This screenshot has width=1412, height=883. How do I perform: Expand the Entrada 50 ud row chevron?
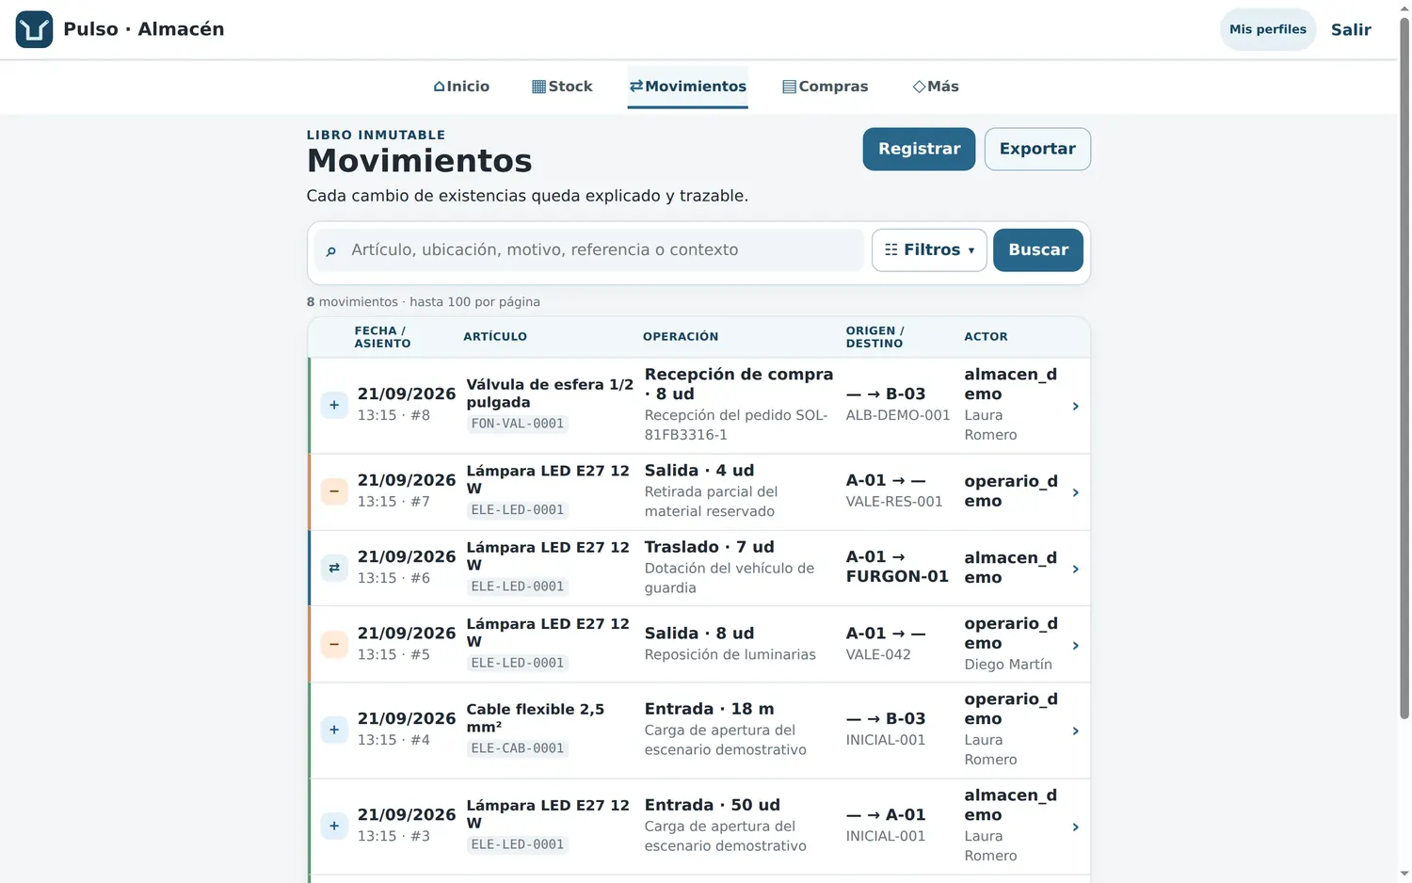1075,827
